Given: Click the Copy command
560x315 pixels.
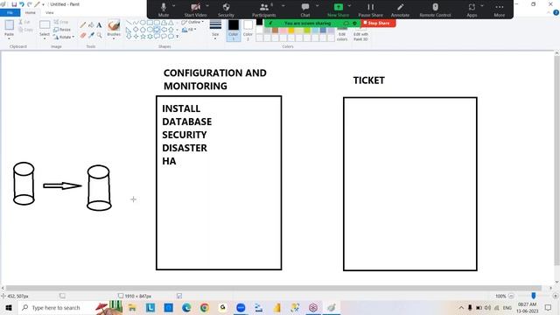Looking at the screenshot, I should point(25,30).
